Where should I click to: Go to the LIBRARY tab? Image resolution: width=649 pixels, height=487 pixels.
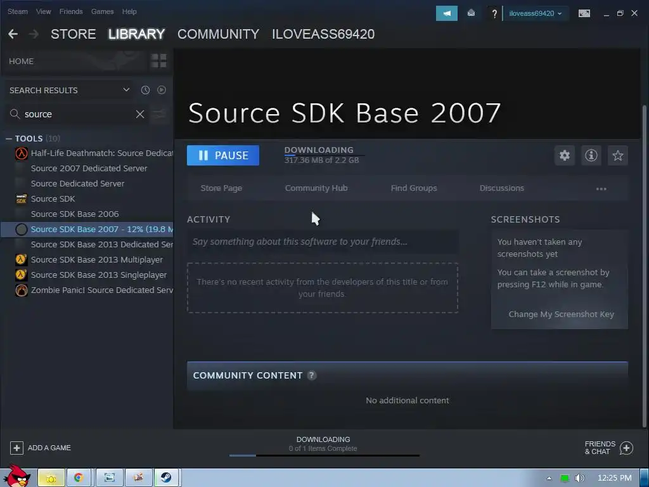(x=137, y=34)
